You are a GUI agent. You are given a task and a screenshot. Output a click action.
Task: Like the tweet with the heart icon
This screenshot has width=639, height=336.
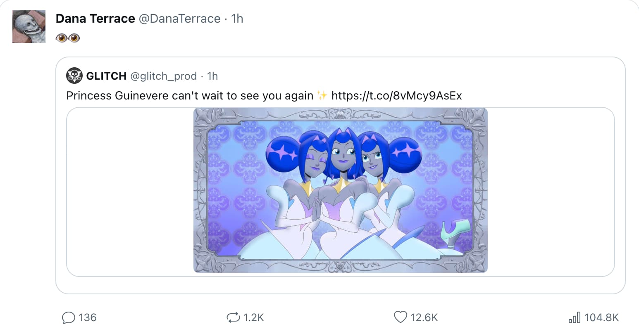(x=400, y=317)
